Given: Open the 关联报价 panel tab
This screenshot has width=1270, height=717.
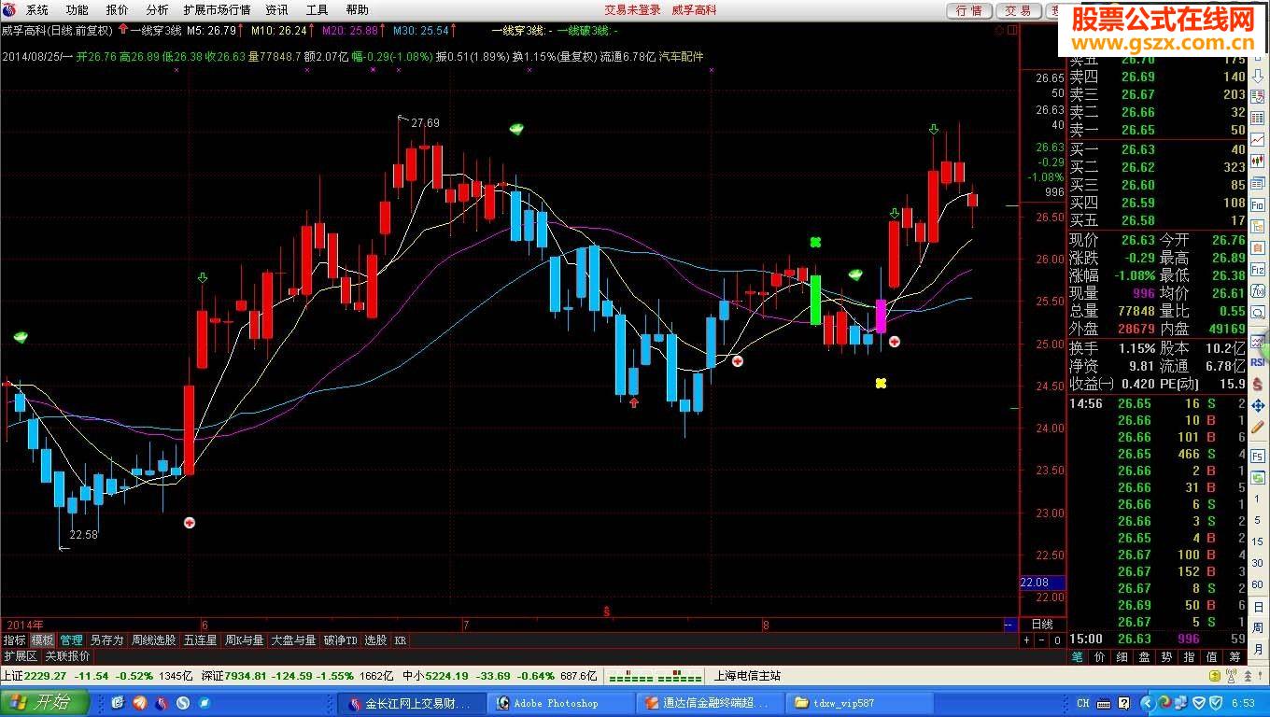Looking at the screenshot, I should point(68,656).
